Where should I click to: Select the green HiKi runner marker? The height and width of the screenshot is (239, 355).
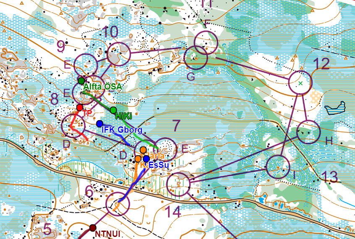(113, 110)
